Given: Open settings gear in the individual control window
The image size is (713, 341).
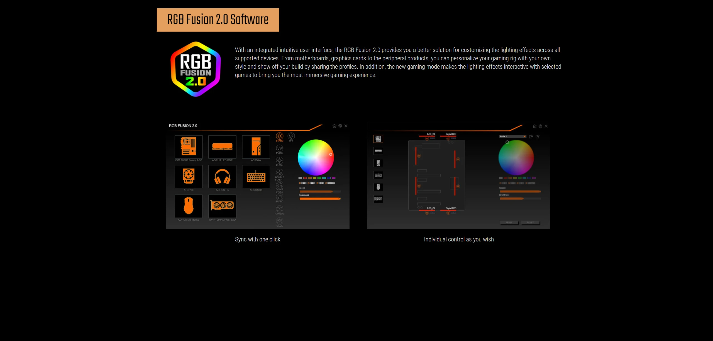Looking at the screenshot, I should (540, 126).
